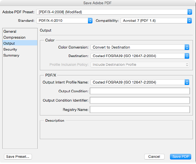Click the Save Adobe PDF title bar
This screenshot has height=164, width=196.
[98, 3]
